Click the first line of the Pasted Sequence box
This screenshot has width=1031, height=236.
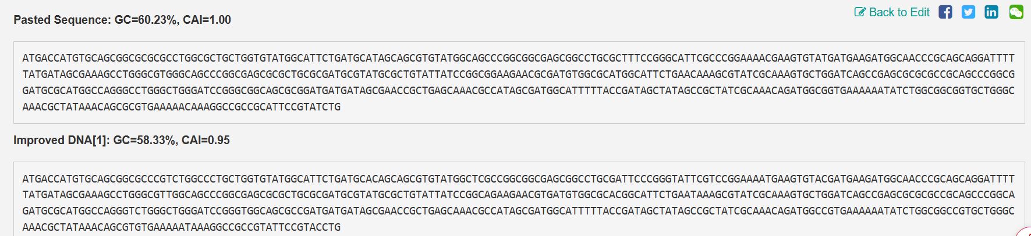point(518,58)
